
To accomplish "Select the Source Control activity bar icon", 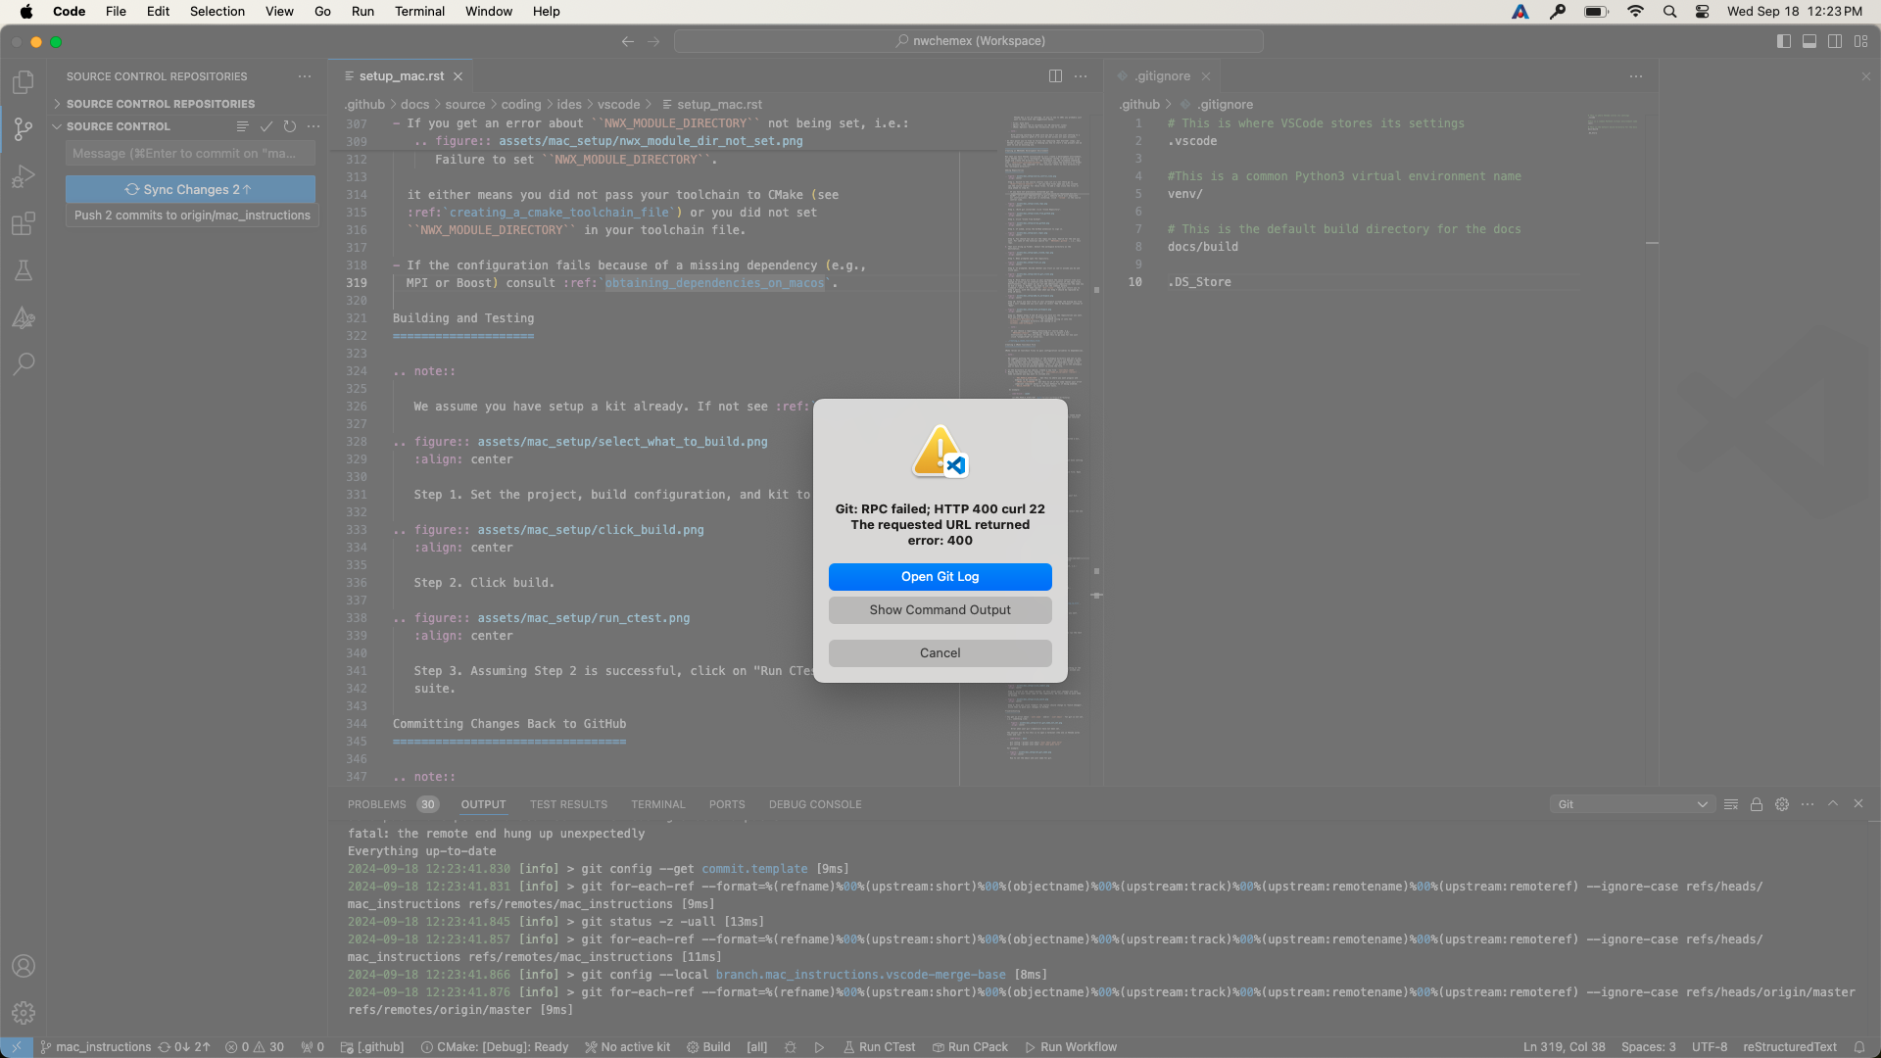I will [x=24, y=129].
